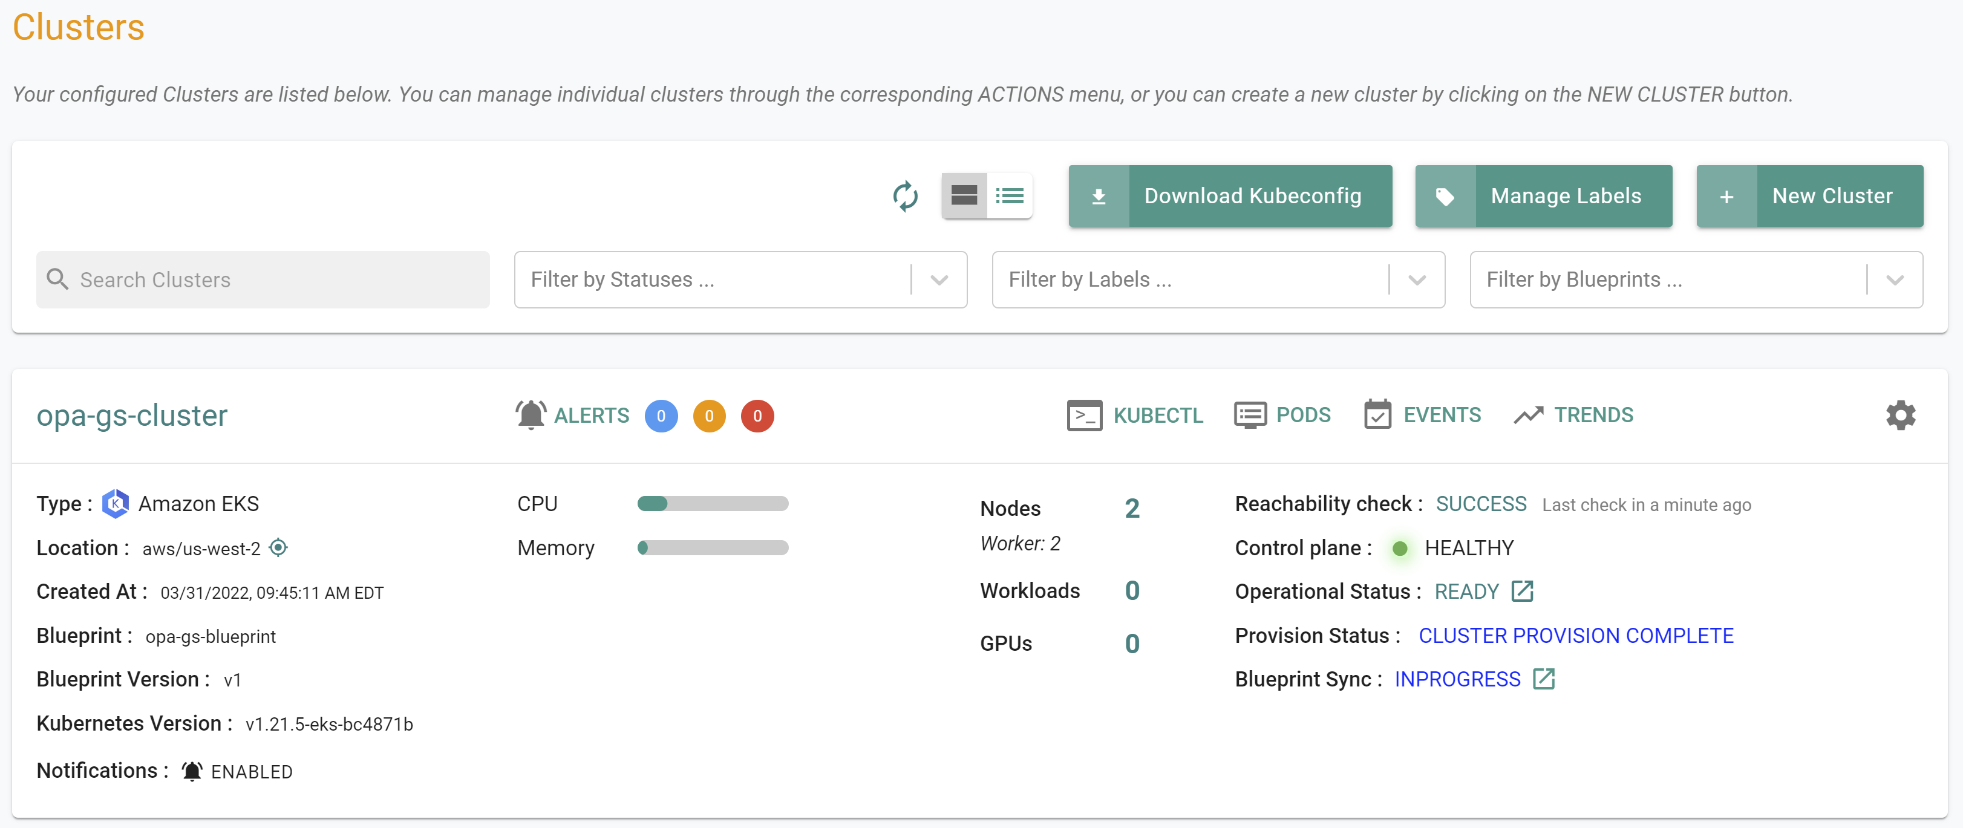Click the aws/us-west-2 location text
Screen dimensions: 1963x828
click(x=201, y=549)
